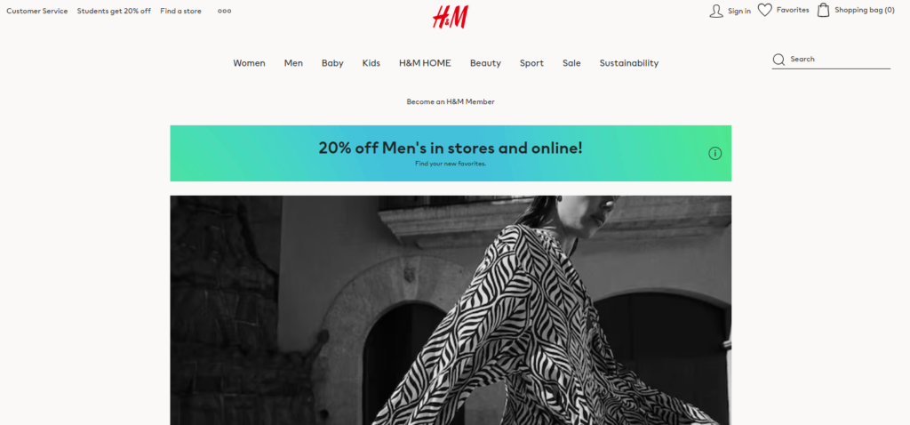The image size is (910, 425).
Task: Open the Sport category
Action: pyautogui.click(x=531, y=63)
